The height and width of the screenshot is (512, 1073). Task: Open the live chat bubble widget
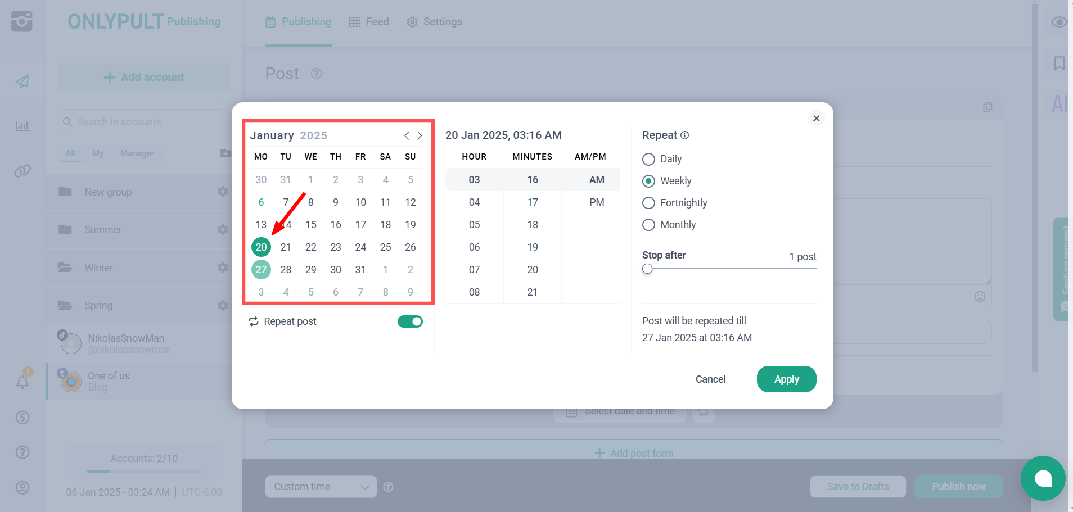pos(1043,478)
